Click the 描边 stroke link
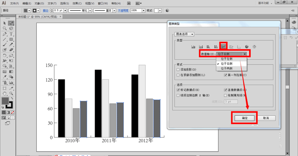 pos(46,11)
